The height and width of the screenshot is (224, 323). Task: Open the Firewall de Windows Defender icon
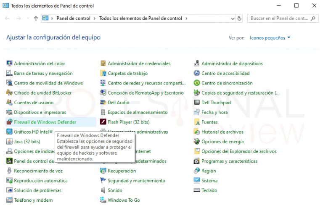point(9,122)
